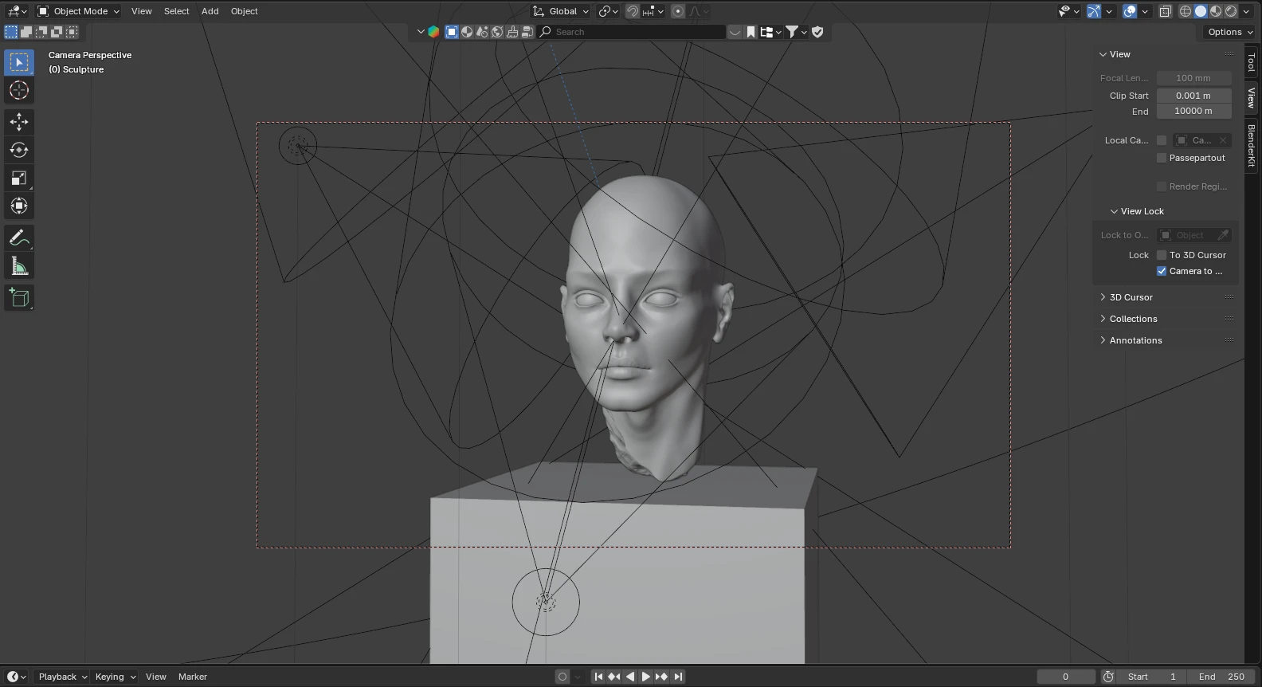Switch to the BlenderKit sidebar tab
Image resolution: width=1262 pixels, height=687 pixels.
pyautogui.click(x=1252, y=145)
